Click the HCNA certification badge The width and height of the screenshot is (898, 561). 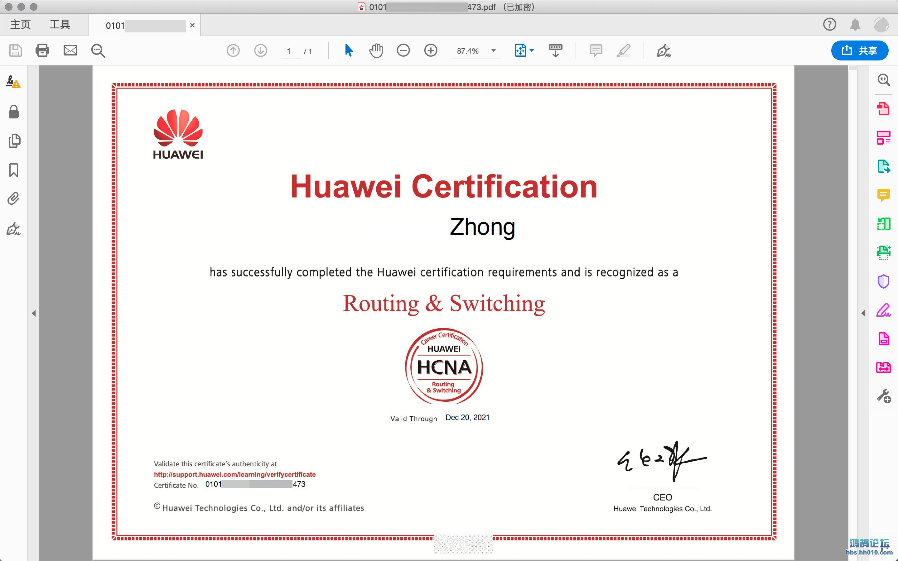coord(444,366)
